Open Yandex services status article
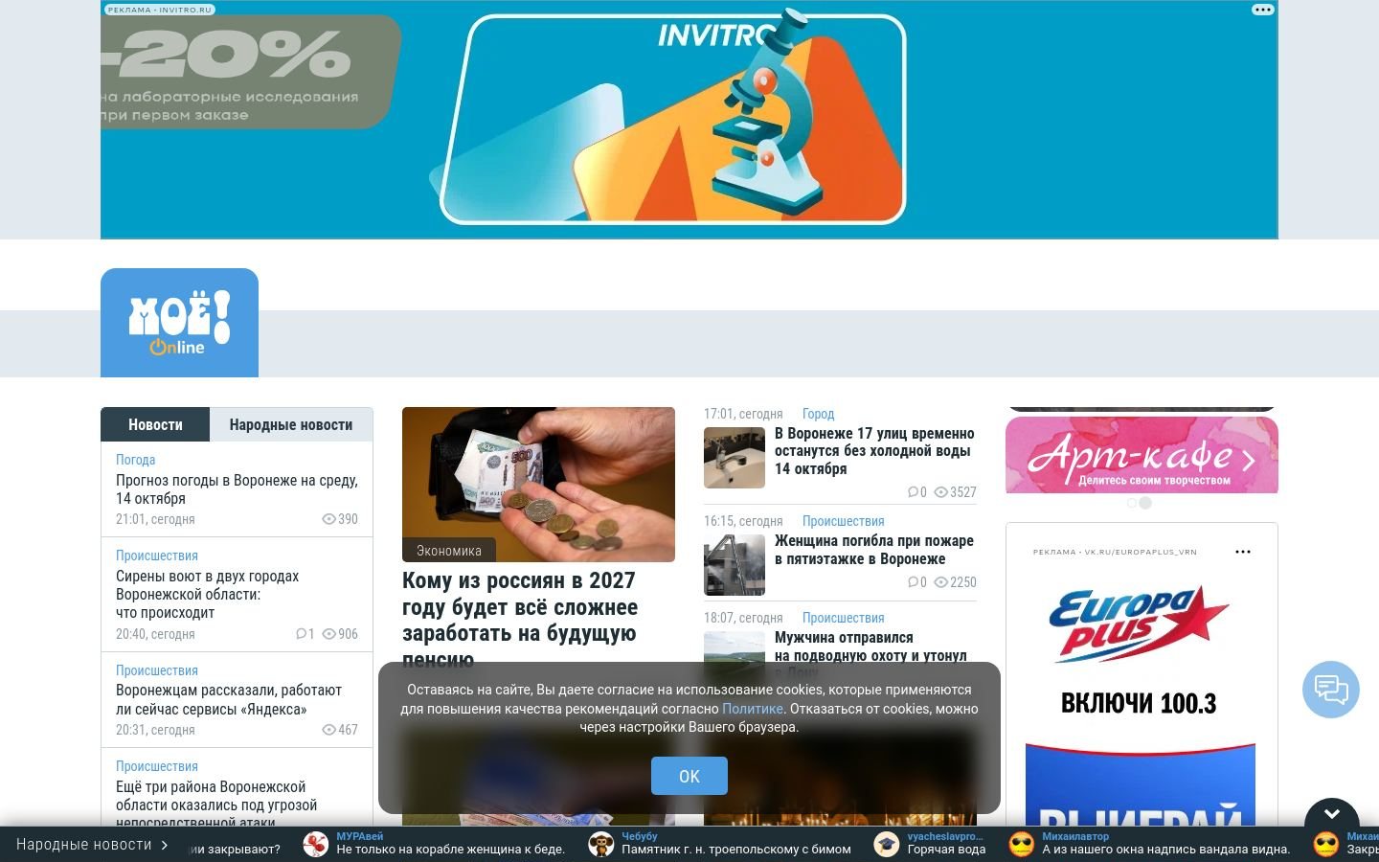 click(229, 700)
